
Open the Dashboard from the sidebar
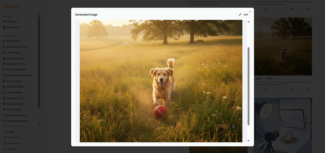12,22
